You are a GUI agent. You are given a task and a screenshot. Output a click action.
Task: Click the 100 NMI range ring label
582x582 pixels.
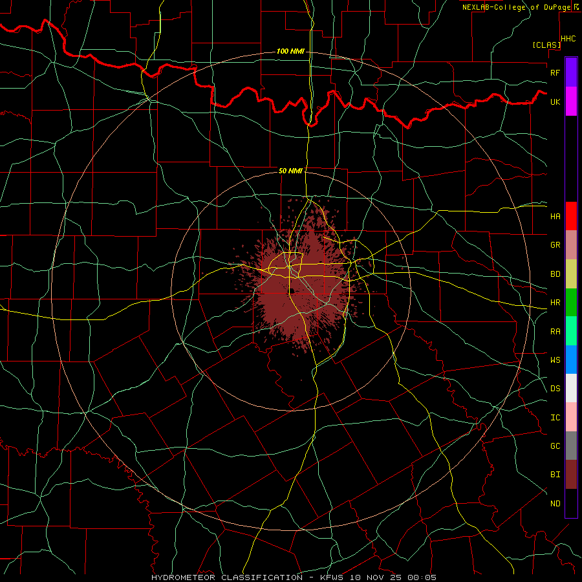(x=290, y=51)
